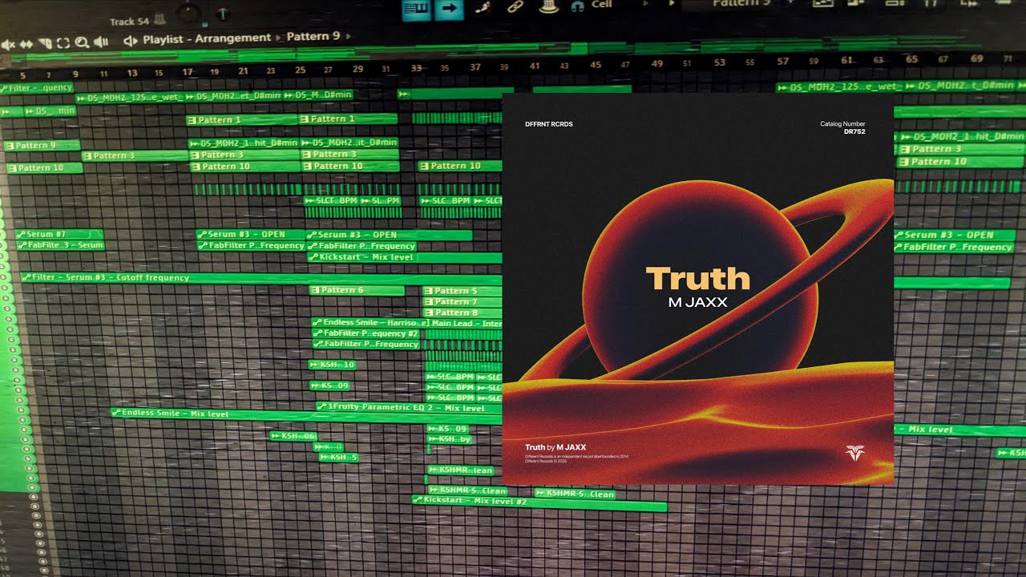The image size is (1026, 577).
Task: Expand arrow after Playlist - Arrangement
Action: click(278, 38)
